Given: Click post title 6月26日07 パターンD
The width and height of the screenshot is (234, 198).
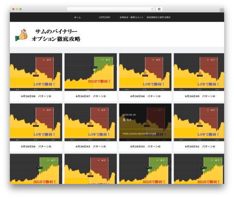Looking at the screenshot, I should point(91,96).
